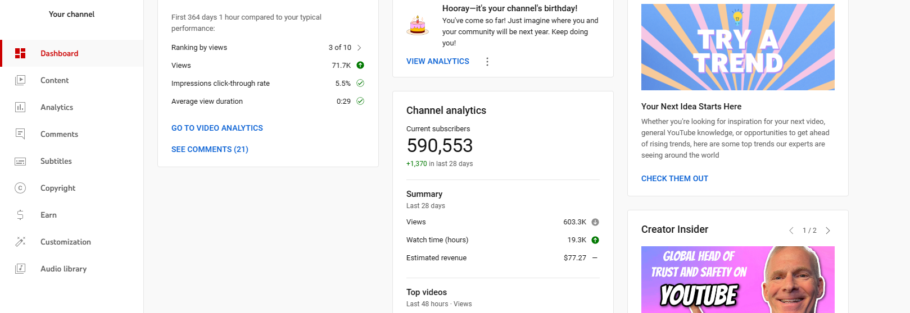Click the Copyright circle icon
910x313 pixels.
[x=20, y=188]
